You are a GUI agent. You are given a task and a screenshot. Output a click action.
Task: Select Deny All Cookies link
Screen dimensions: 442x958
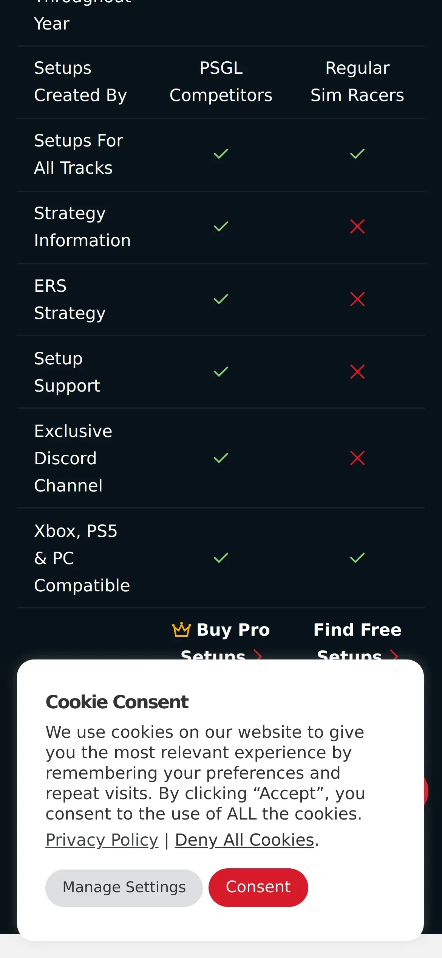point(244,840)
